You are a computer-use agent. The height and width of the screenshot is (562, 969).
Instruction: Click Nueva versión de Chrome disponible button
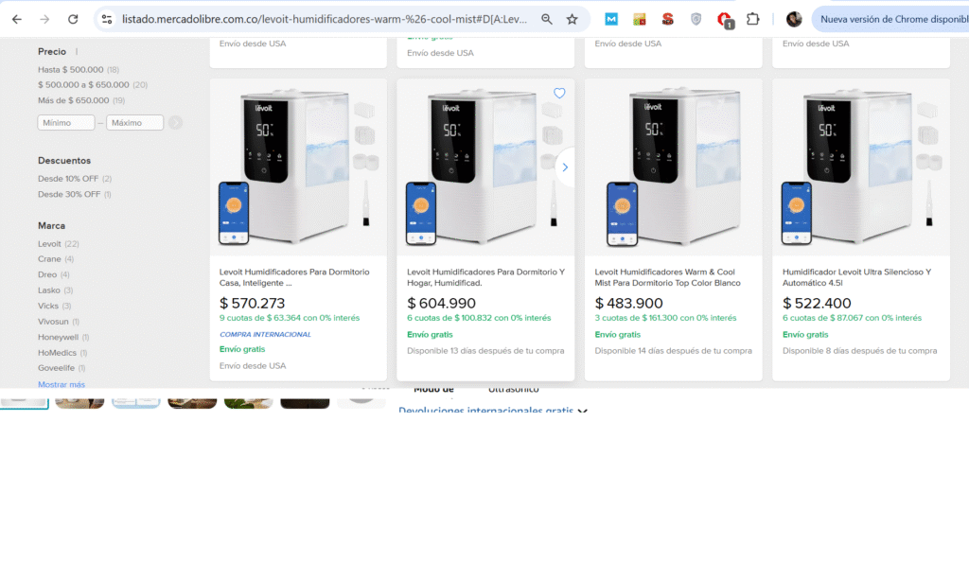[891, 19]
